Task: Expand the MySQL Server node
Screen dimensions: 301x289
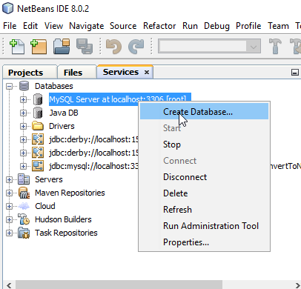Action: (23, 99)
